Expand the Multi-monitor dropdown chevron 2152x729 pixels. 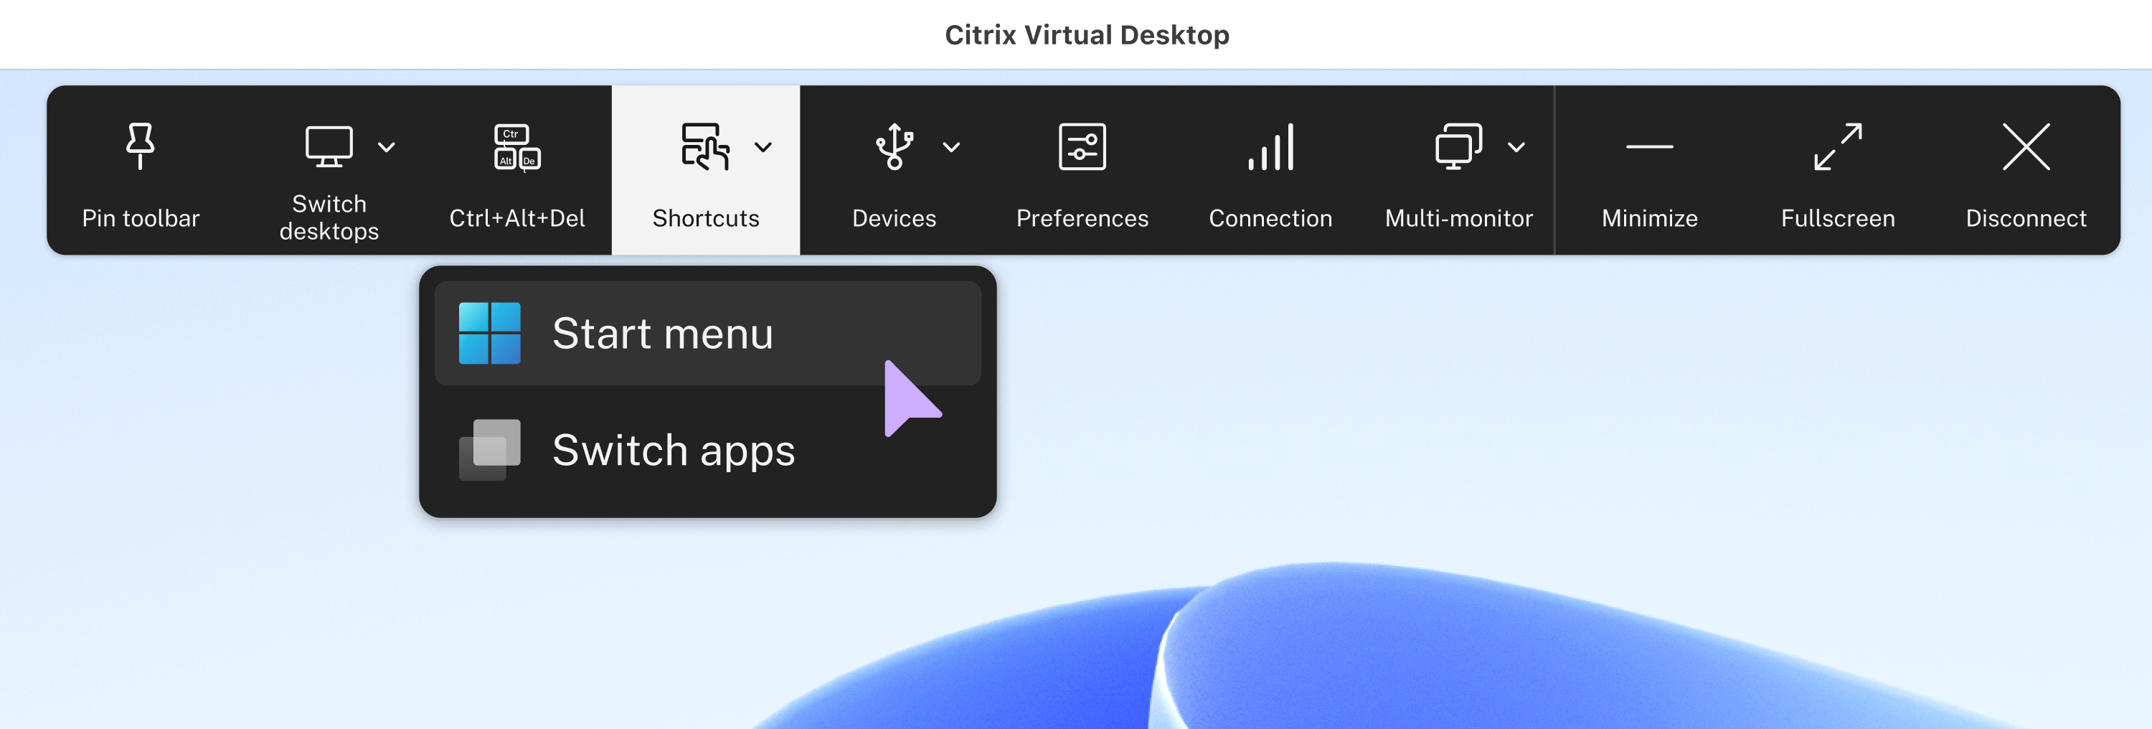pos(1516,147)
